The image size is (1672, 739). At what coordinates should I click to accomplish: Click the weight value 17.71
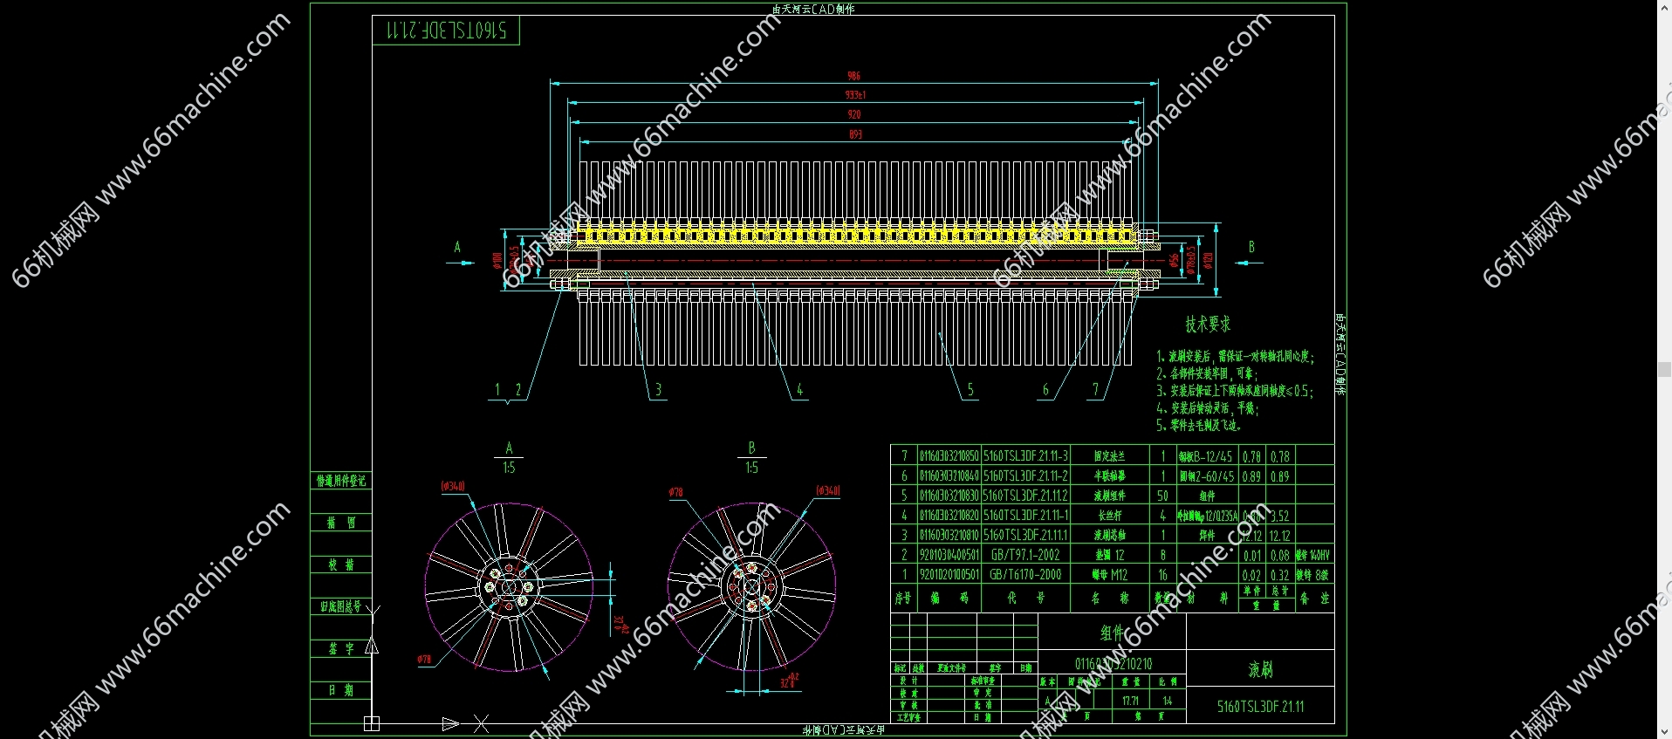[x=1130, y=701]
